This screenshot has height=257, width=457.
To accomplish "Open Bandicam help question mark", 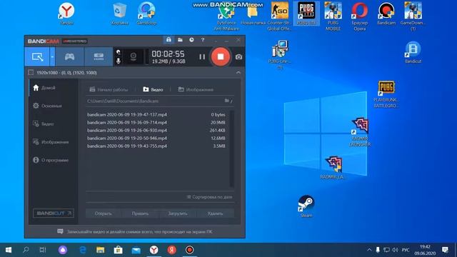I will click(203, 40).
